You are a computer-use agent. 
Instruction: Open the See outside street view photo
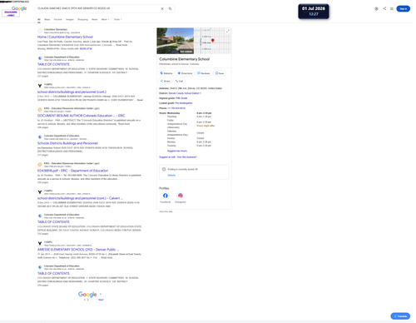[176, 41]
